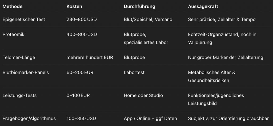Click the Methode column header

[12, 6]
